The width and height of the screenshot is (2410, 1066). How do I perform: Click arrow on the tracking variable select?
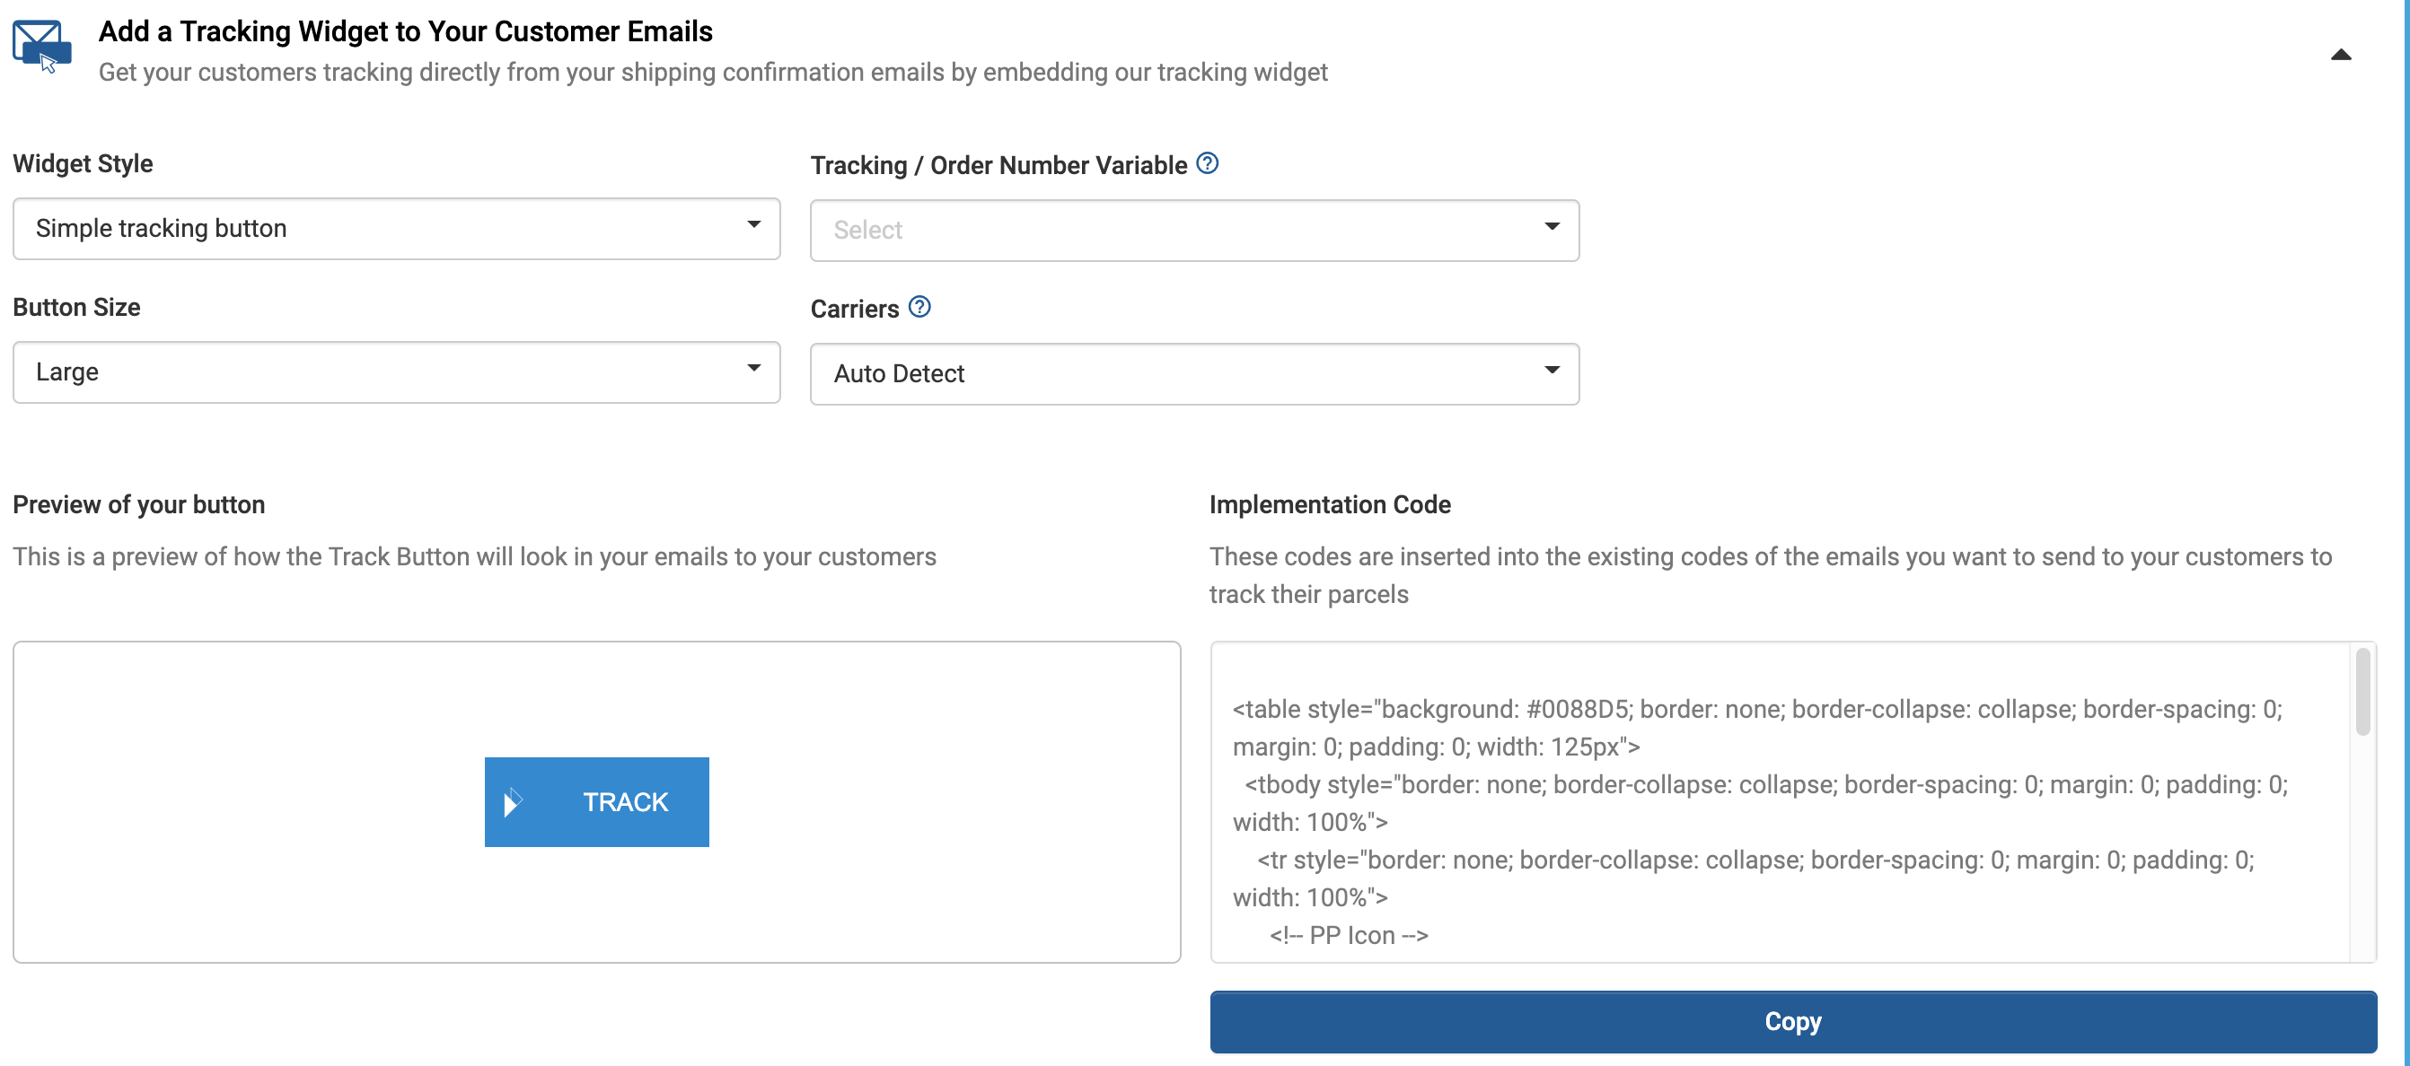(x=1552, y=226)
